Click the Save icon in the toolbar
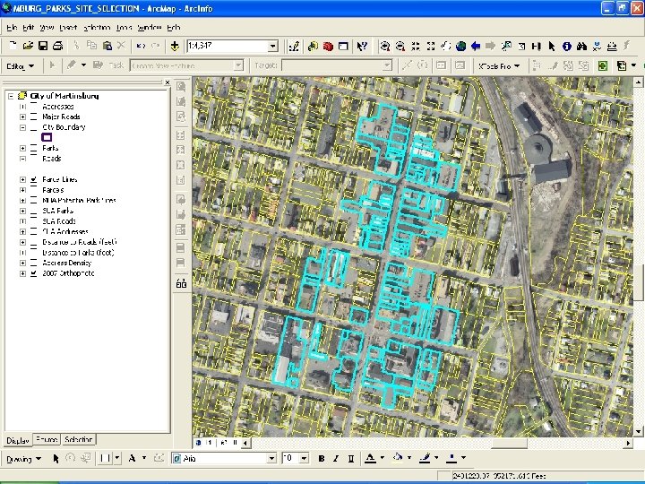Viewport: 645px width, 484px height. 43,46
